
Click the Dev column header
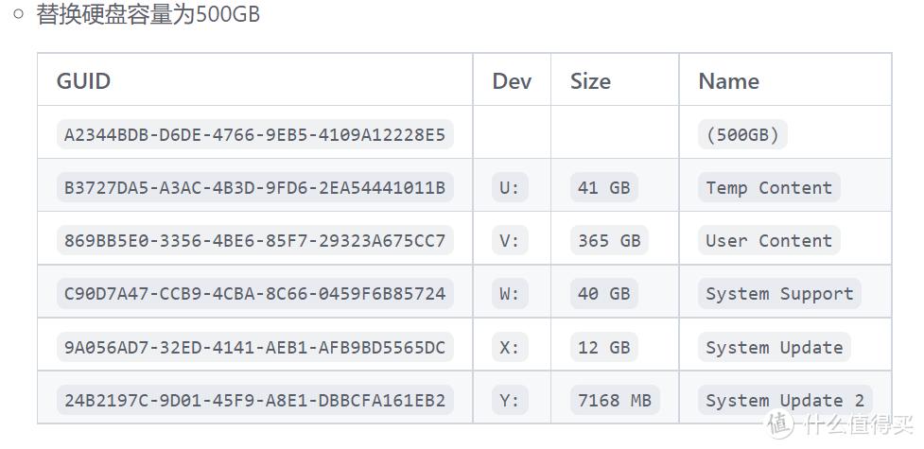[512, 81]
